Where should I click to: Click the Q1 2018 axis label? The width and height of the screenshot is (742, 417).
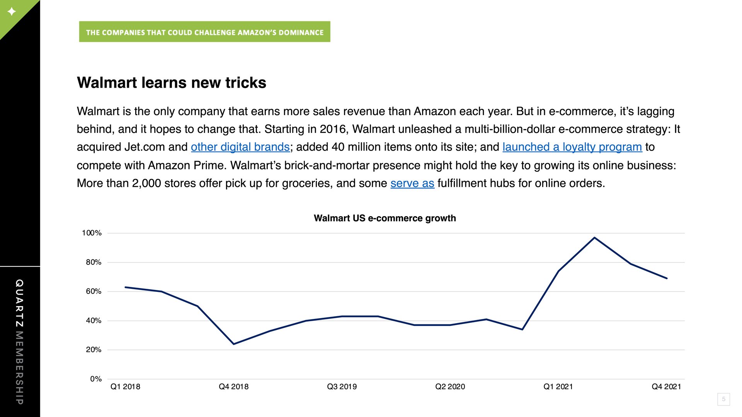[125, 386]
